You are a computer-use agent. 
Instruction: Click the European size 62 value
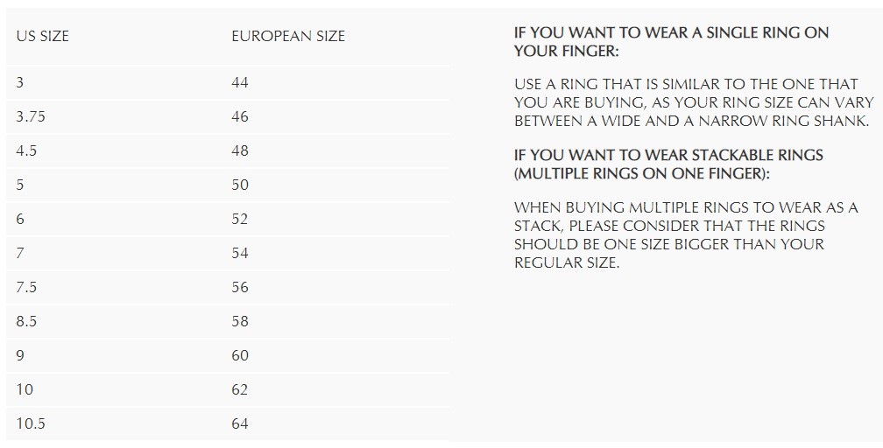[240, 389]
